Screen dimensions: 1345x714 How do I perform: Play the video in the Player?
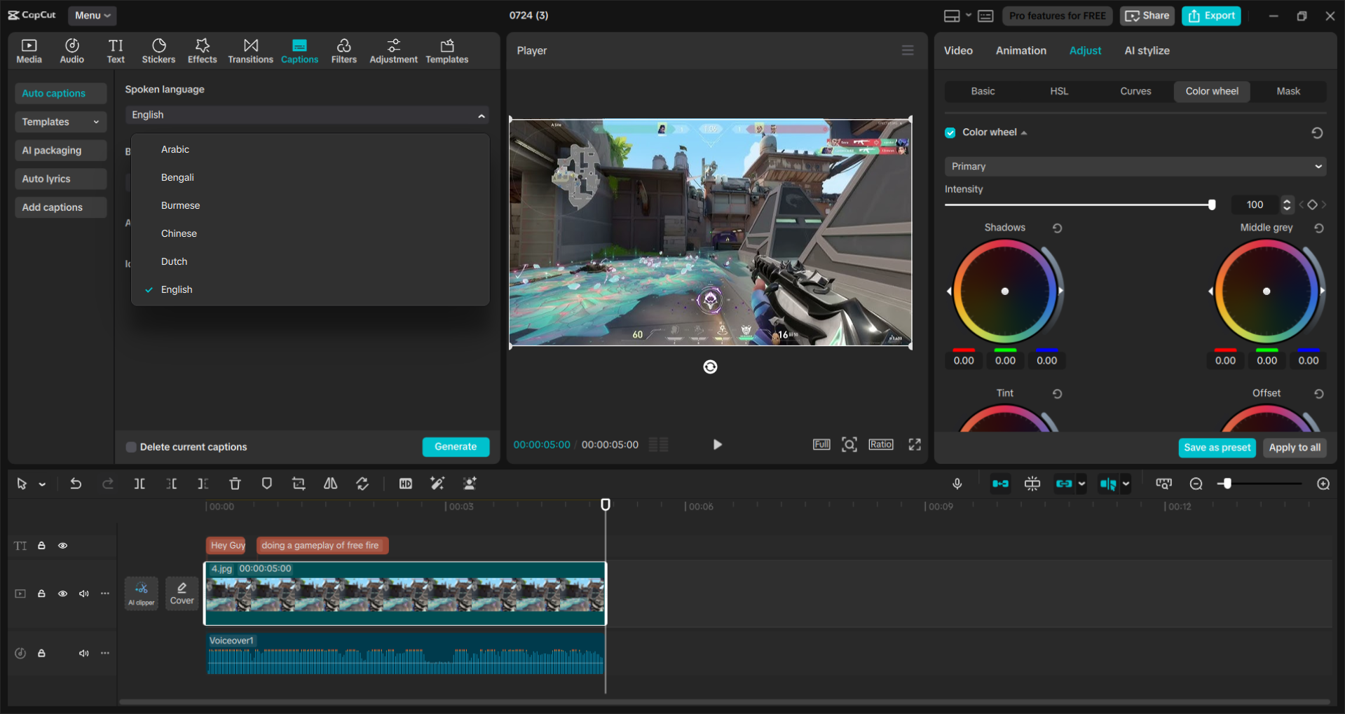717,444
